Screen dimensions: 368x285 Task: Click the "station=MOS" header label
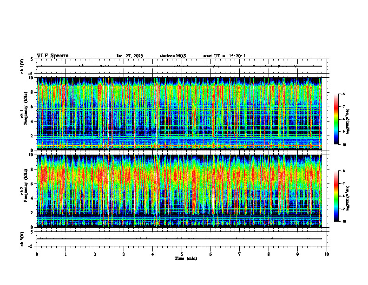[x=173, y=56]
